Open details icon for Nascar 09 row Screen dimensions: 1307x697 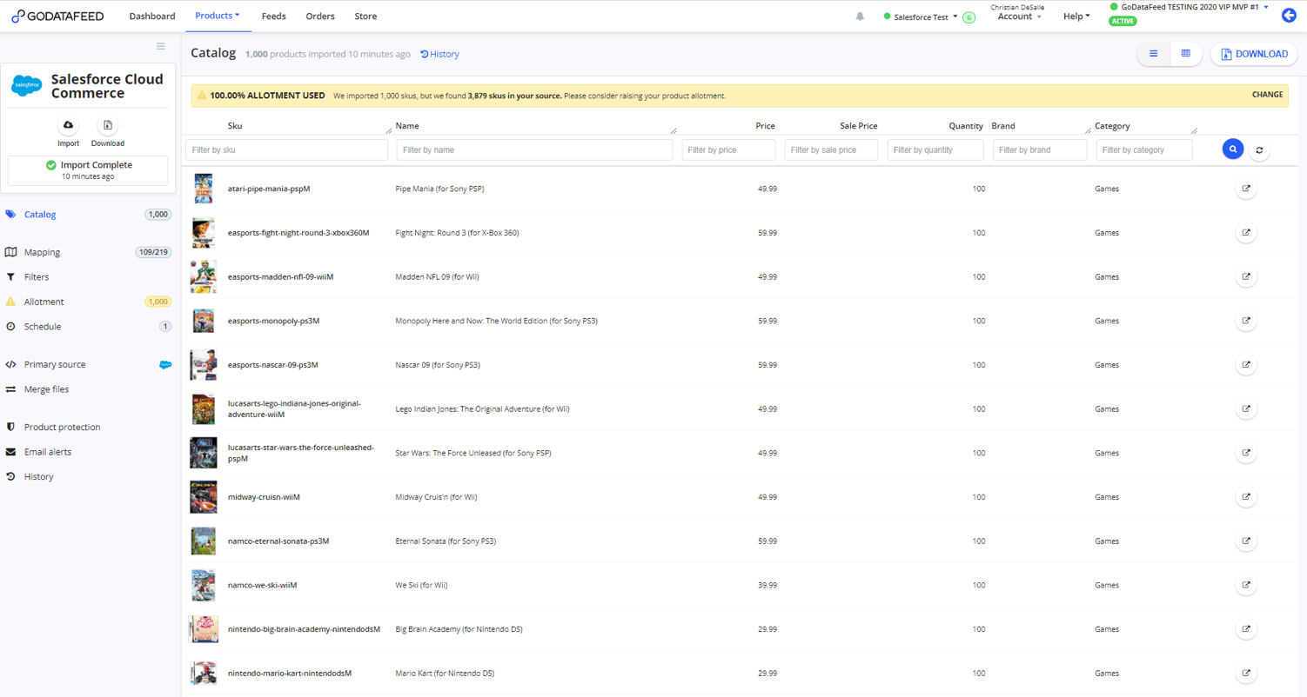[1246, 365]
